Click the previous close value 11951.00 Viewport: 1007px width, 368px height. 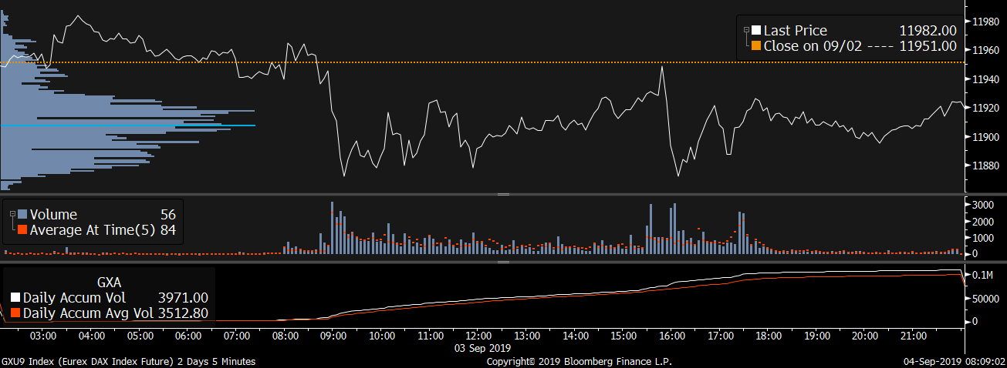[x=928, y=46]
